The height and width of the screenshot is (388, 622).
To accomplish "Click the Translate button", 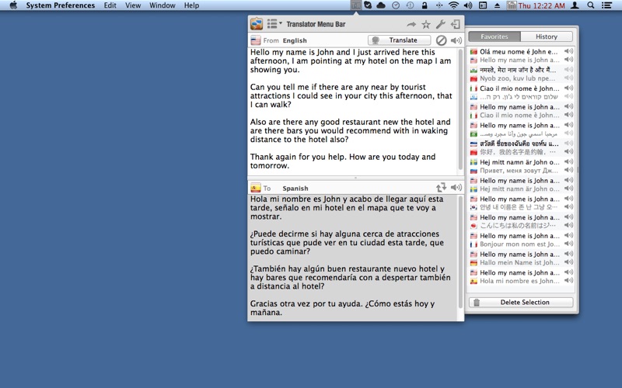I will 399,40.
